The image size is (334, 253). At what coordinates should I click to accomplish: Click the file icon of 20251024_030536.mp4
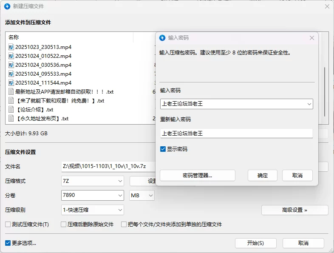coord(11,65)
